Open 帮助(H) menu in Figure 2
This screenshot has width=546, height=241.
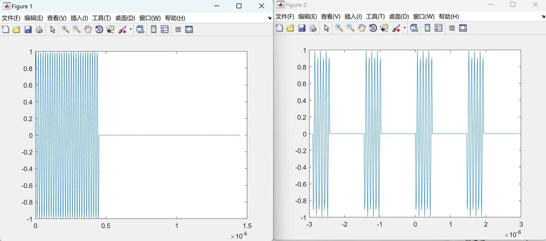[449, 16]
